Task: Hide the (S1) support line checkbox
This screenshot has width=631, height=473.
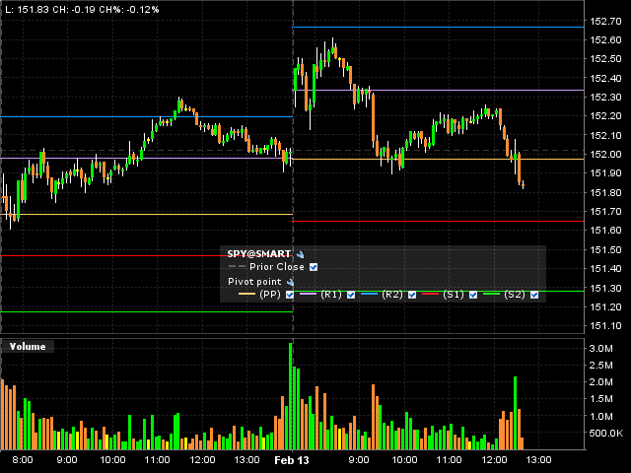Action: click(473, 295)
